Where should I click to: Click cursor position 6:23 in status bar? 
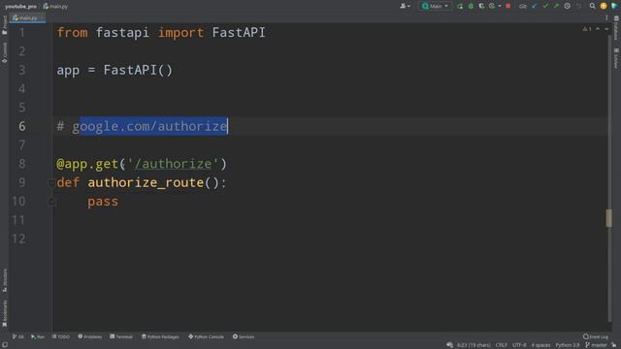pyautogui.click(x=474, y=345)
